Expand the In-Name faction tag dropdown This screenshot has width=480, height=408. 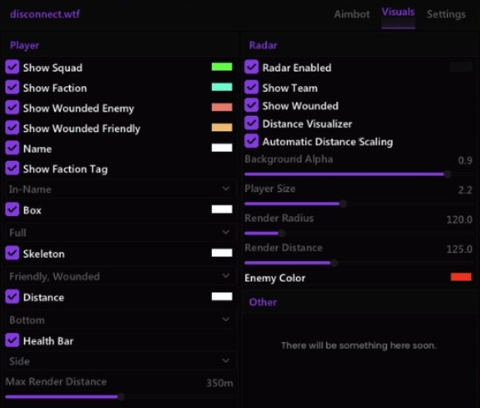(120, 190)
